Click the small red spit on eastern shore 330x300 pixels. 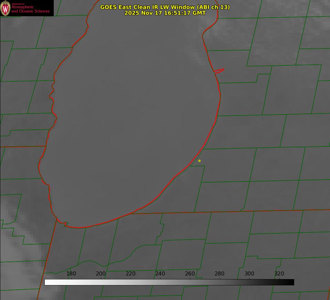(220, 71)
